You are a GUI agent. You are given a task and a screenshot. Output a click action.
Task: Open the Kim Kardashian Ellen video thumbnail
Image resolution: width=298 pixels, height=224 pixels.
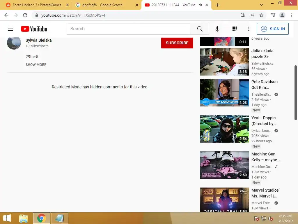point(224,92)
